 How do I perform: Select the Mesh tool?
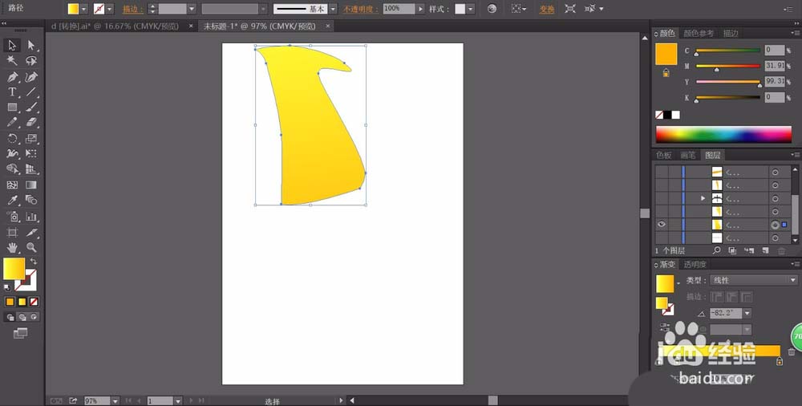(x=12, y=185)
